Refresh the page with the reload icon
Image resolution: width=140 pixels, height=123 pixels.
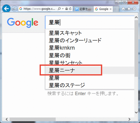click(x=70, y=9)
